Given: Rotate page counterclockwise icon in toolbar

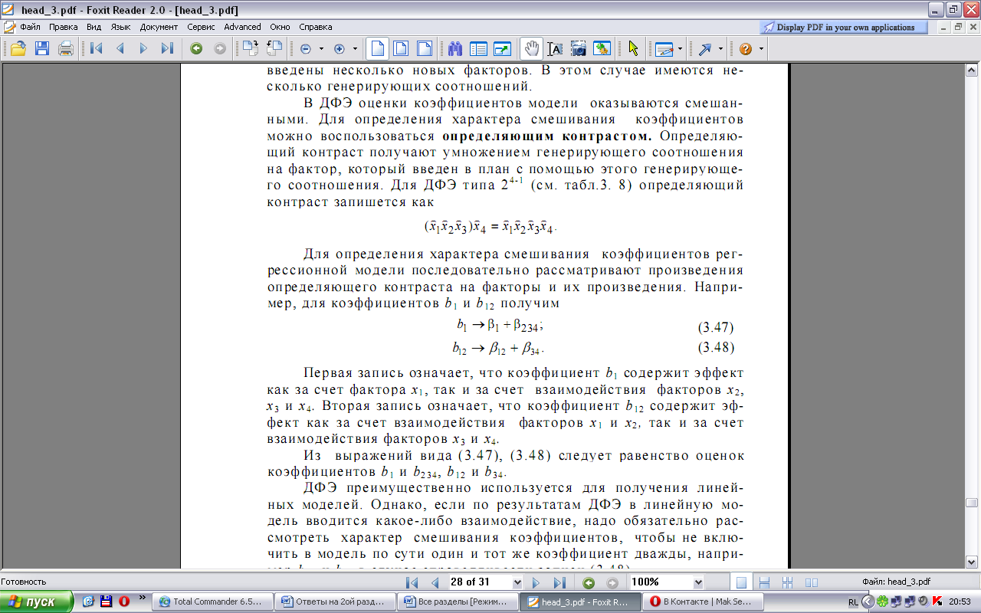Looking at the screenshot, I should point(274,49).
